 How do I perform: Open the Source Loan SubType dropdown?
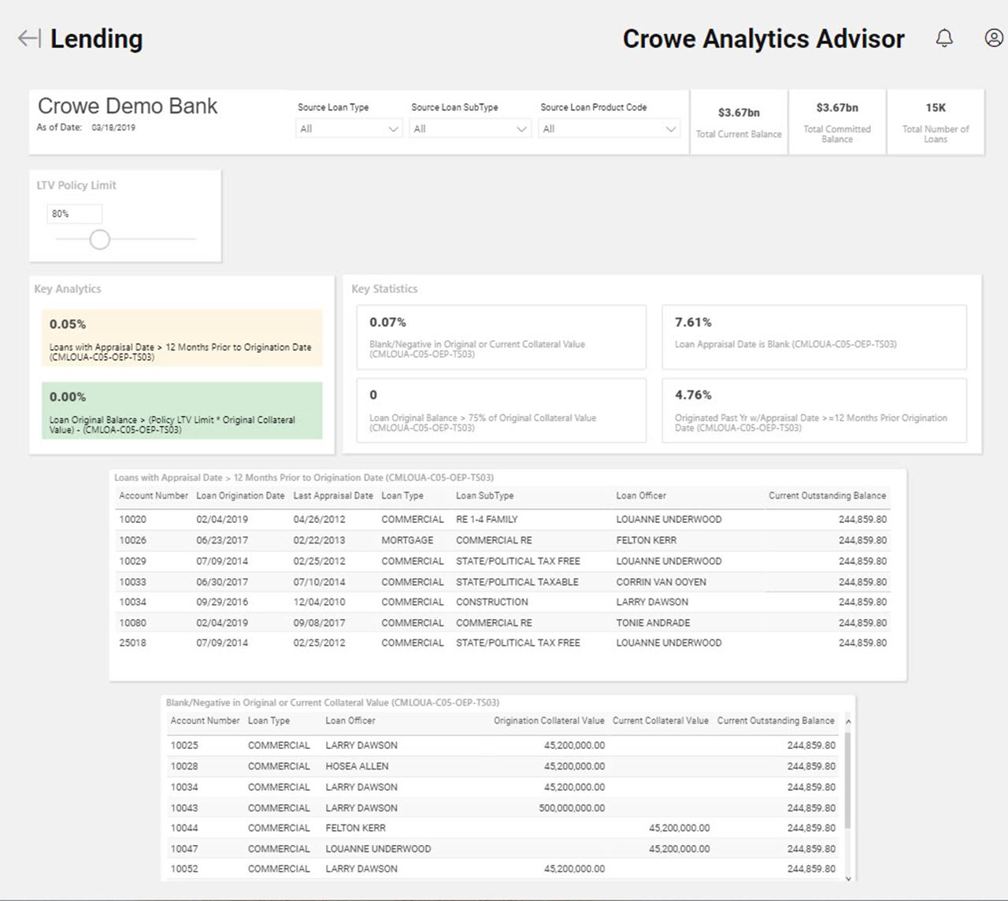point(469,129)
